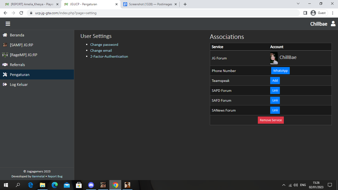Click the address bar URL field
Screen dimensions: 338x190
(163, 13)
